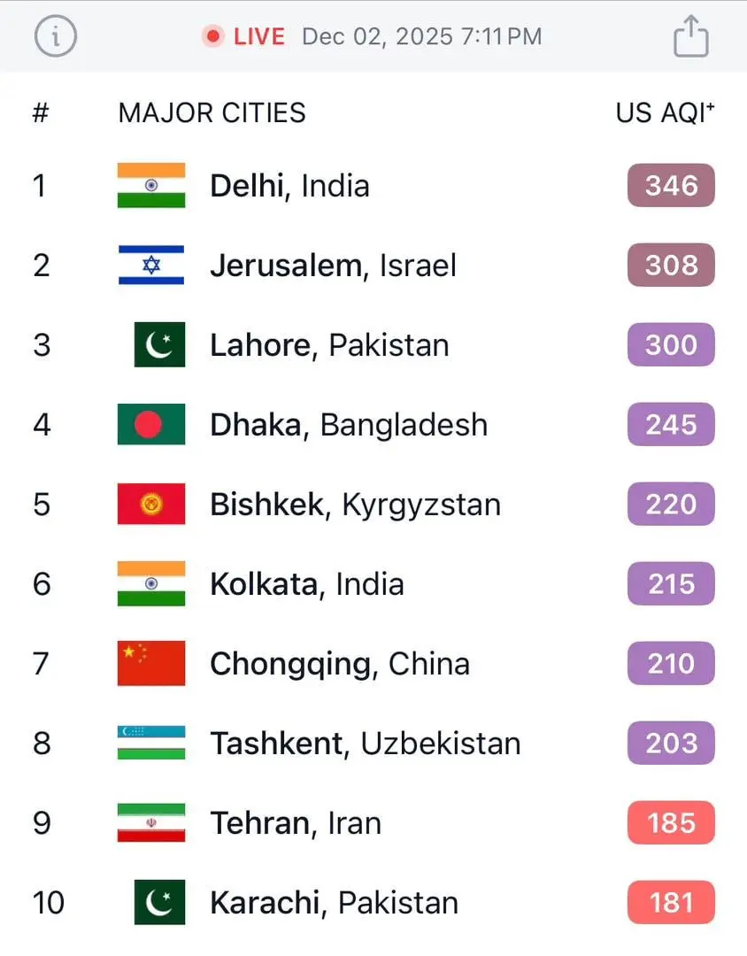Tap the China flag beside Chongqing
This screenshot has height=956, width=747.
click(151, 664)
